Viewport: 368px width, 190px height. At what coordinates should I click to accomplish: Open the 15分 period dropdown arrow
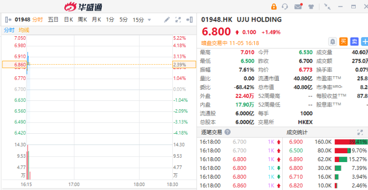(149, 20)
